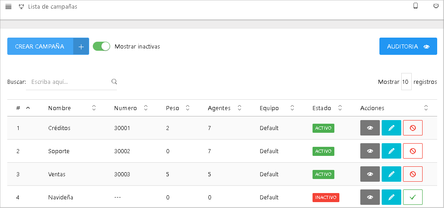Image resolution: width=444 pixels, height=208 pixels.
Task: View the Navideña campaign details eye button
Action: 370,197
